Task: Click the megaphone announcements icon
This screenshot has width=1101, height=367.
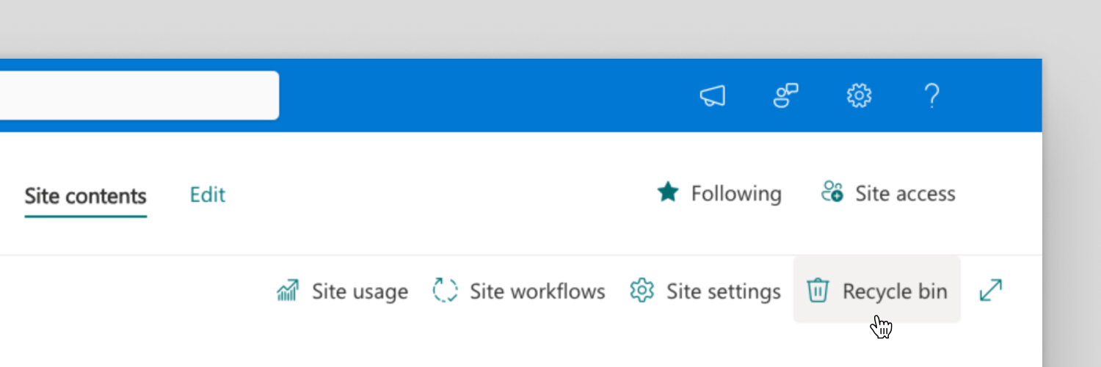Action: point(712,96)
